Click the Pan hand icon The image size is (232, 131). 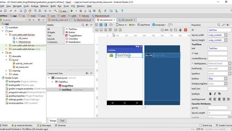click(x=180, y=30)
